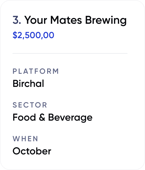Image resolution: width=145 pixels, height=170 pixels.
Task: Select the $2,500,00 raised amount
Action: (33, 35)
